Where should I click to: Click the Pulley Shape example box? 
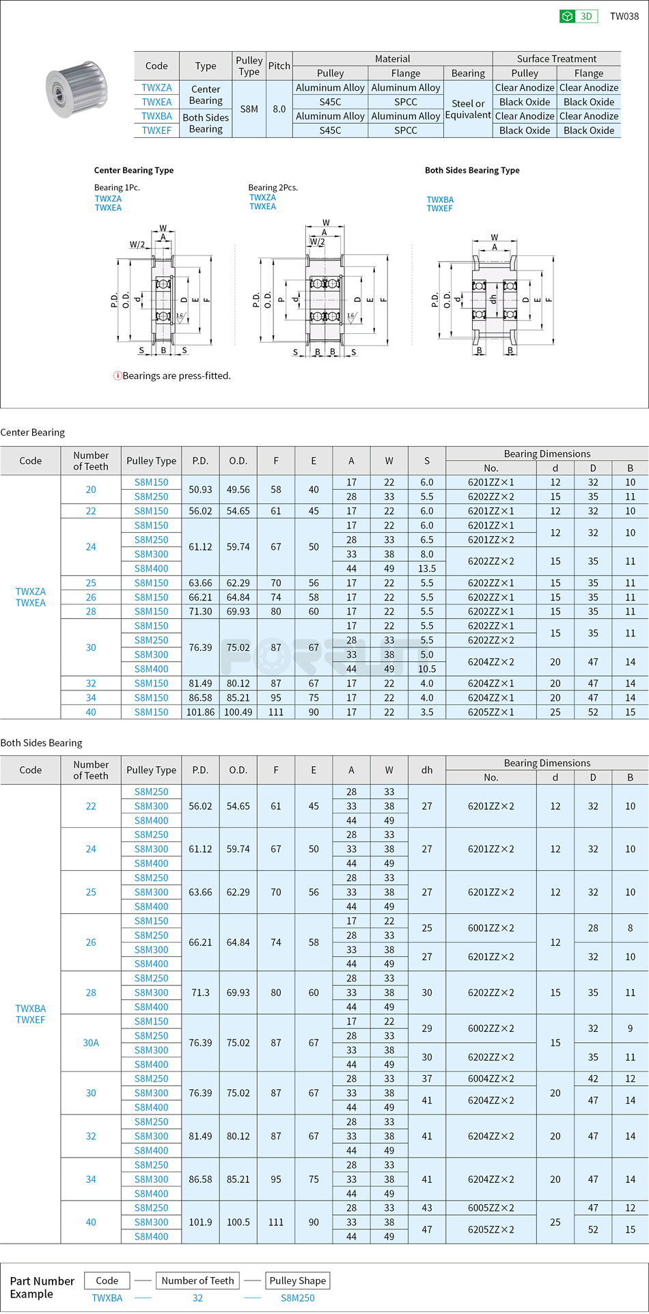[x=298, y=1281]
